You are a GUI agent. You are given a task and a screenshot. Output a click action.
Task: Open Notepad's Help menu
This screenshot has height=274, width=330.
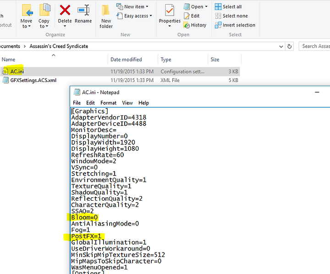143,103
